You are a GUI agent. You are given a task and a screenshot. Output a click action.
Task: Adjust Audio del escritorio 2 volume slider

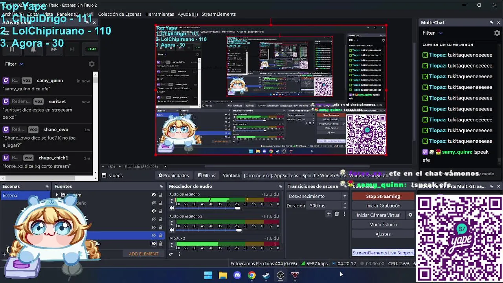(239, 230)
